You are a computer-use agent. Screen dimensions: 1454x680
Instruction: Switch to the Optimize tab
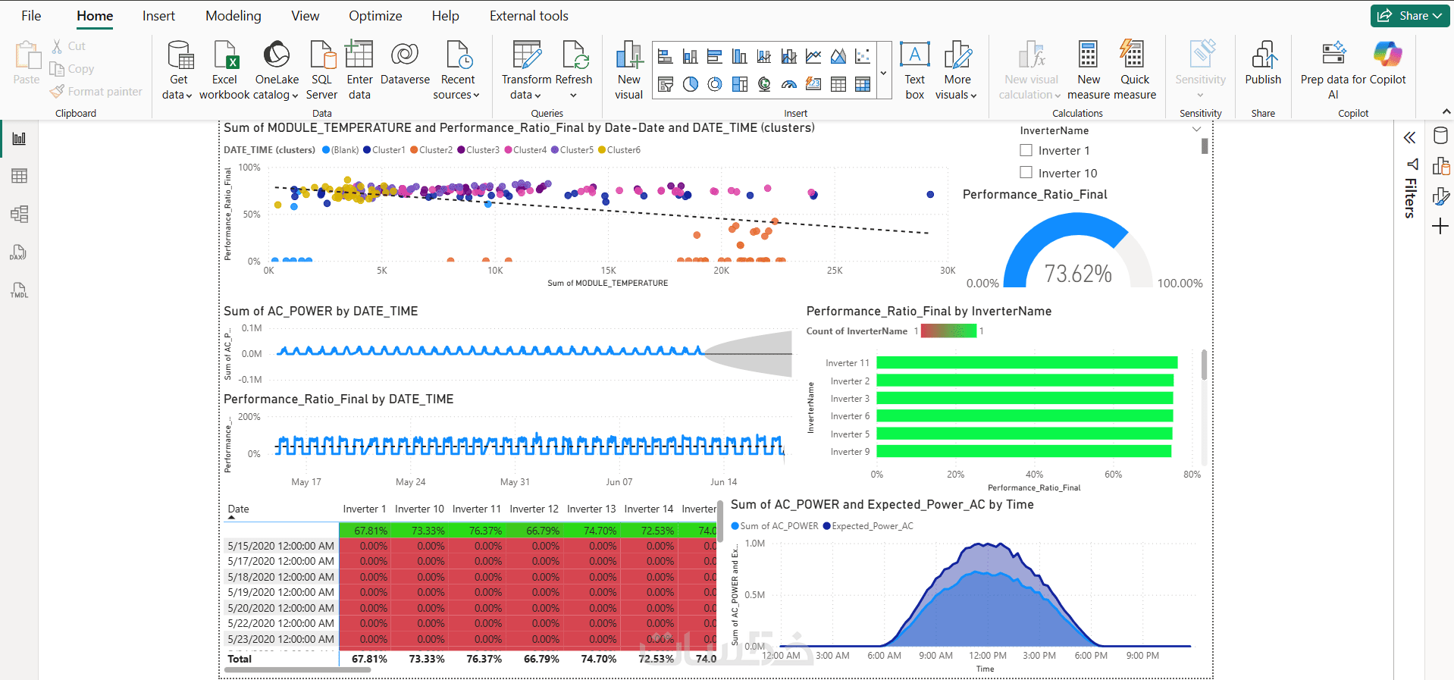click(x=375, y=16)
